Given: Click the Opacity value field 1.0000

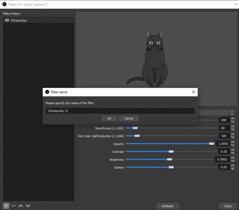Looking at the screenshot, I should pos(223,144).
